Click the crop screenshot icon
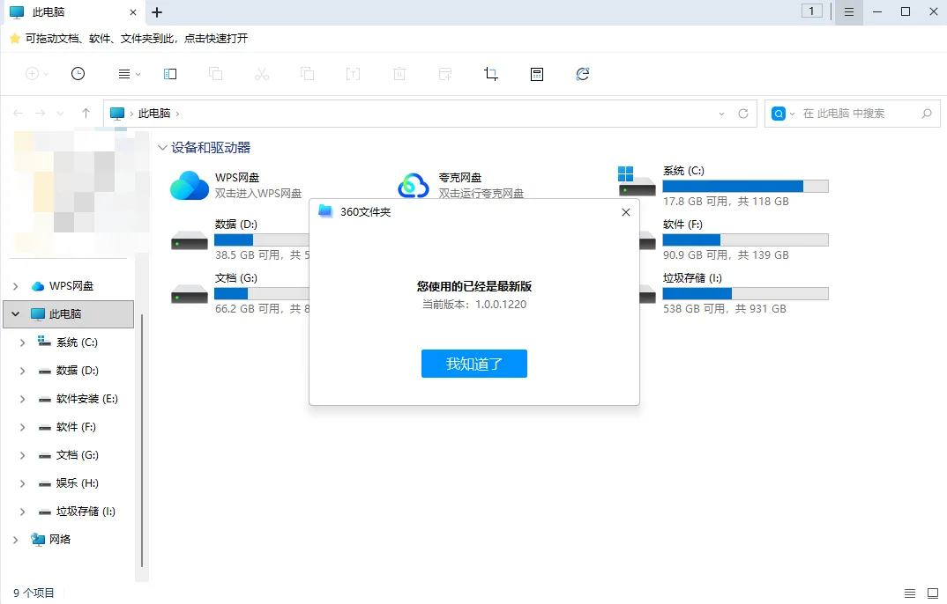Screen dimensions: 947x604 pyautogui.click(x=491, y=74)
